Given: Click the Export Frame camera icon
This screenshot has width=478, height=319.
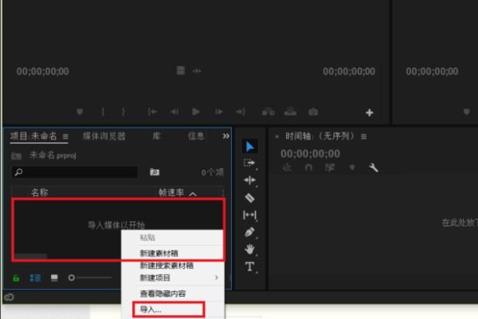Looking at the screenshot, I should point(313,112).
